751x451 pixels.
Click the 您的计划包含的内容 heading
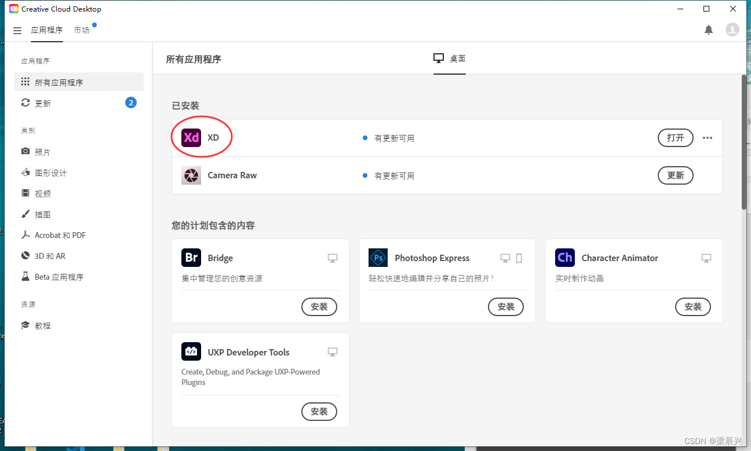213,225
